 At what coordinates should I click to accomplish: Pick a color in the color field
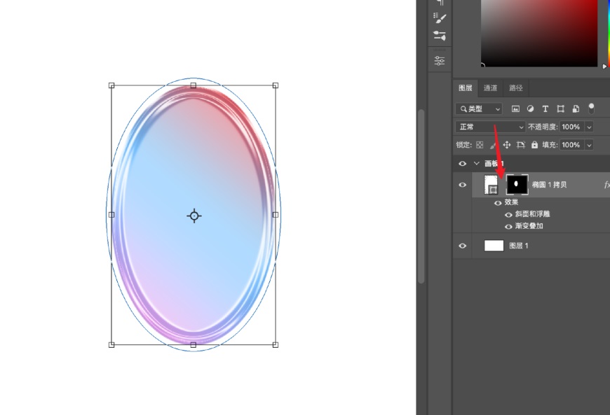pyautogui.click(x=539, y=33)
